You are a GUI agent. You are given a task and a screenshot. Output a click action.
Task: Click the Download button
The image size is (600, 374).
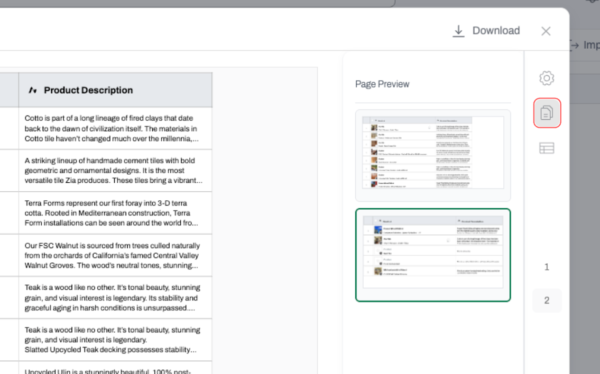[487, 31]
